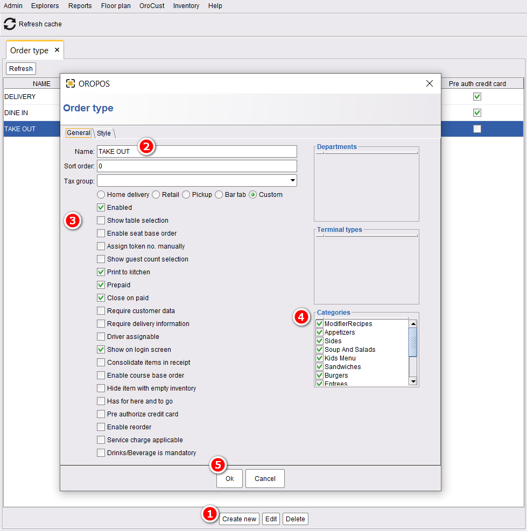This screenshot has height=531, width=527.
Task: Uncheck Show on login screen
Action: point(101,350)
